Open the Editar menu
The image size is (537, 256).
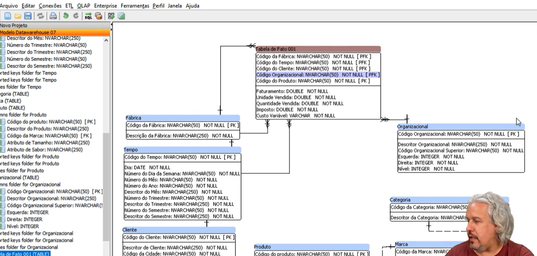[28, 6]
